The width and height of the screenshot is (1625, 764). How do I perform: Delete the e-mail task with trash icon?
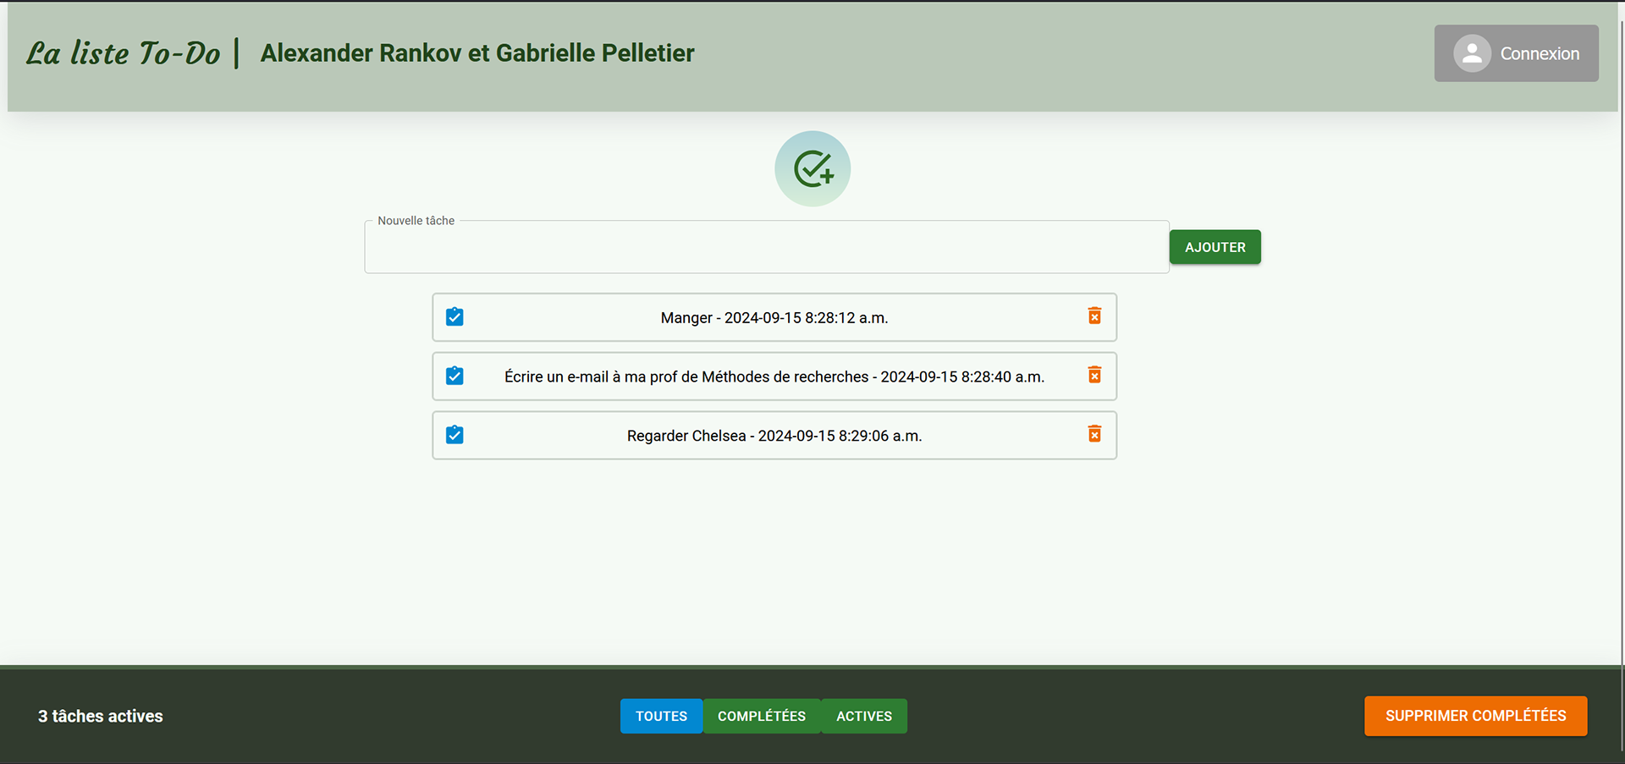click(1094, 375)
